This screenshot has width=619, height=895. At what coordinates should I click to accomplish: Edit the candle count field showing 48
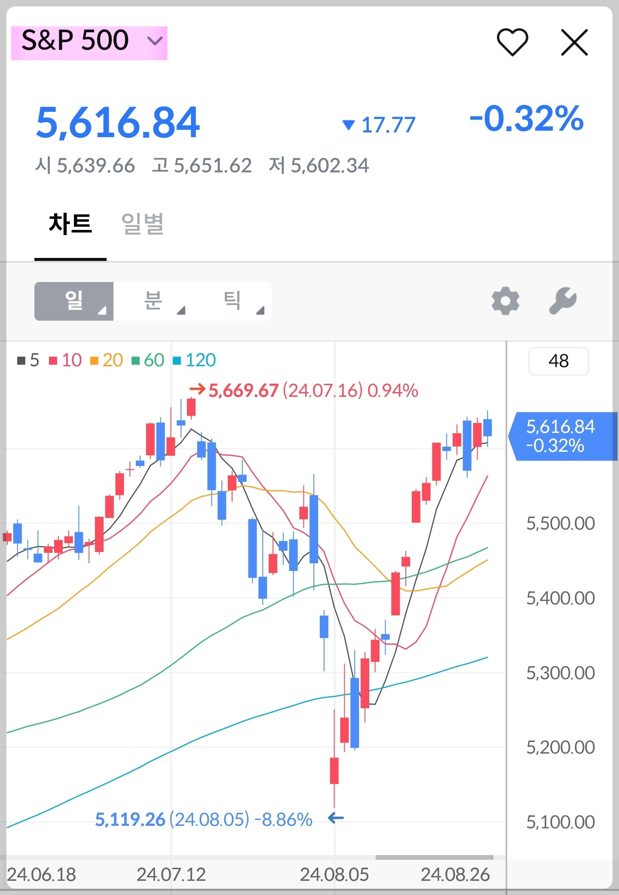click(558, 361)
